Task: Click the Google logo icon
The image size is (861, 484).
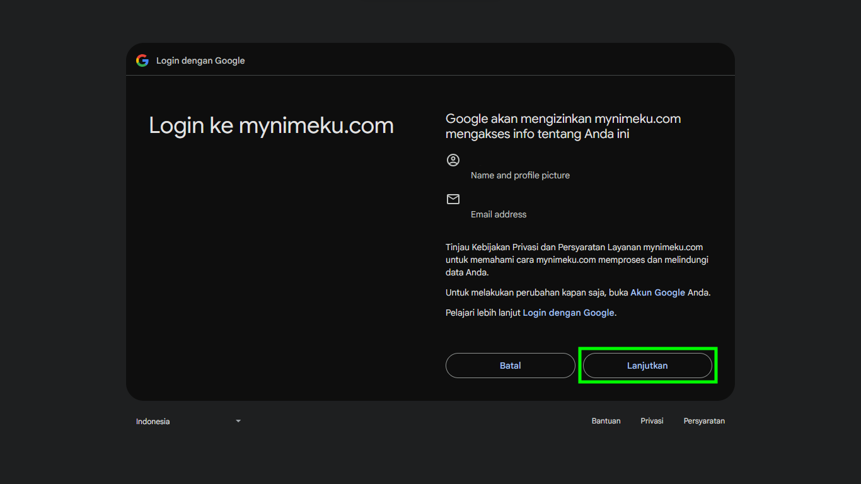Action: point(142,60)
